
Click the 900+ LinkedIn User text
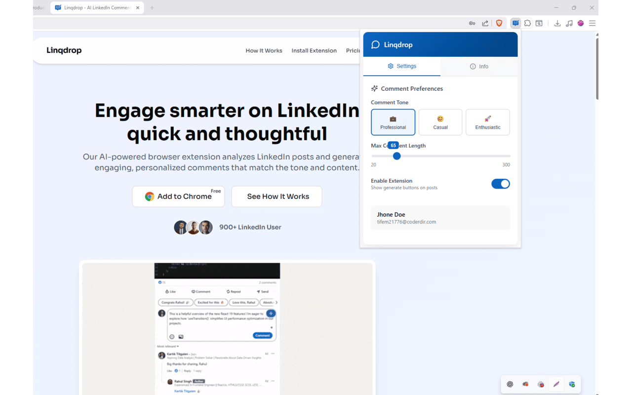(250, 227)
